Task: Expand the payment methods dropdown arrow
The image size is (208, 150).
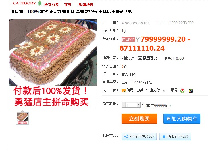Action: tap(164, 91)
